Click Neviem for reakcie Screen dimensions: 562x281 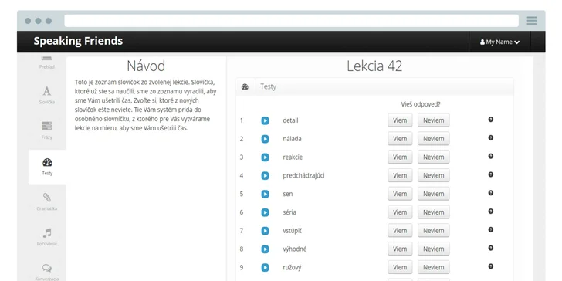pos(433,157)
